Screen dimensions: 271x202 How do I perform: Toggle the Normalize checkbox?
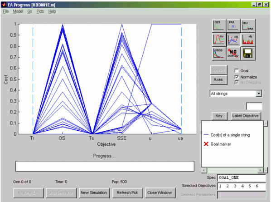(x=237, y=77)
